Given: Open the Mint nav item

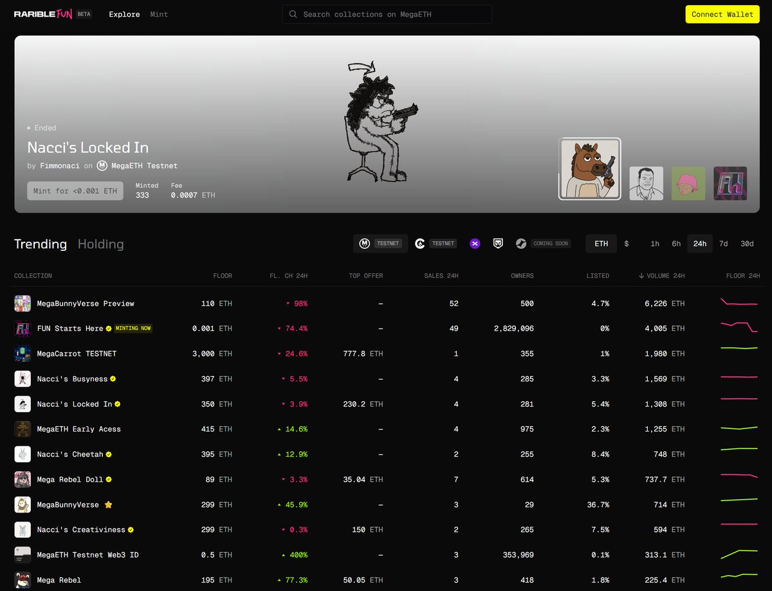Looking at the screenshot, I should point(159,14).
